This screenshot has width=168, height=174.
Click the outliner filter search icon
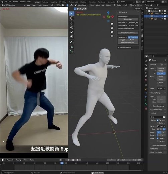(x=157, y=5)
